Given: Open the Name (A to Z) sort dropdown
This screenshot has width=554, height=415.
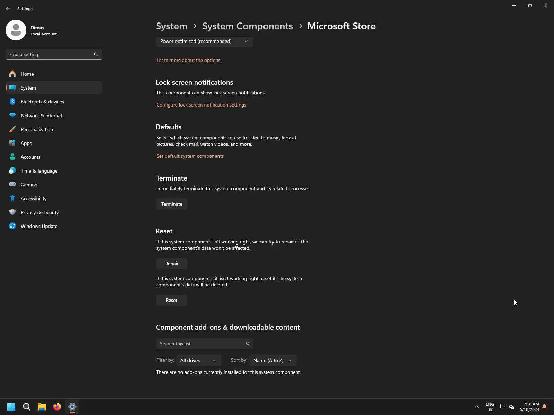Looking at the screenshot, I should coord(272,360).
